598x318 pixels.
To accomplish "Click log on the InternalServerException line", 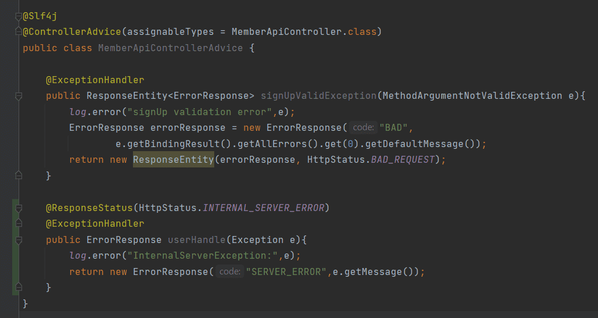I will (x=78, y=255).
